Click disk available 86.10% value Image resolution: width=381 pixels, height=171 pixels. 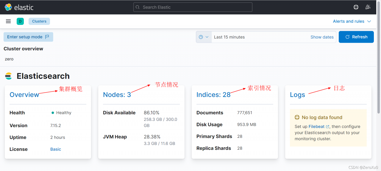[x=152, y=113]
